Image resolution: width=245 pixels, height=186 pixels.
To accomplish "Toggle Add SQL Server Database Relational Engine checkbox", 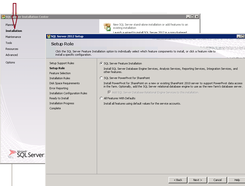I will 109,92.
